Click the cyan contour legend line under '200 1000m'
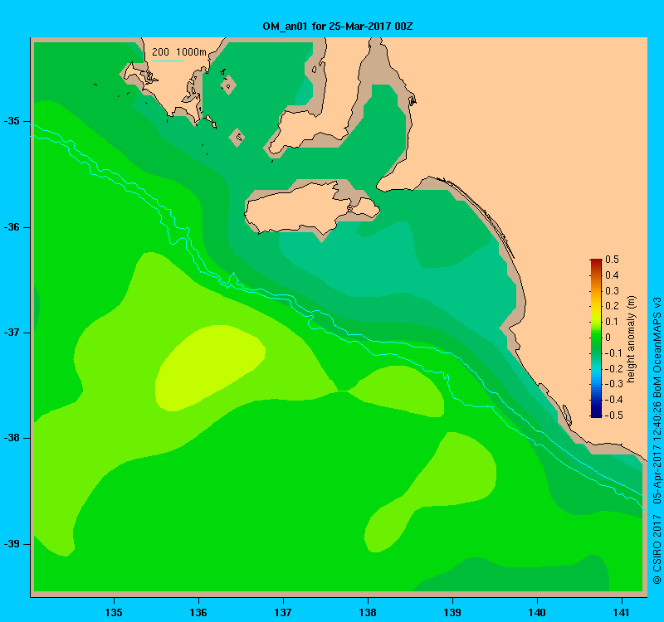The height and width of the screenshot is (622, 664). 168,61
